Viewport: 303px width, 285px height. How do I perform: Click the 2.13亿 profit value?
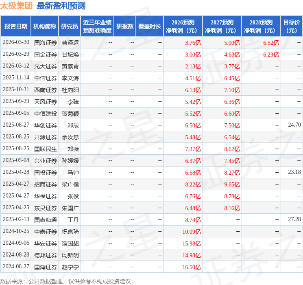coord(193,66)
